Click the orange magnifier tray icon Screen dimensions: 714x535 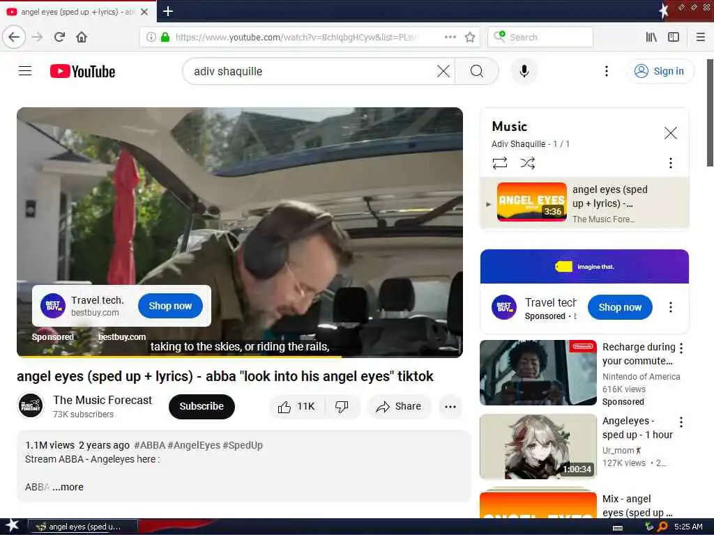click(x=662, y=527)
